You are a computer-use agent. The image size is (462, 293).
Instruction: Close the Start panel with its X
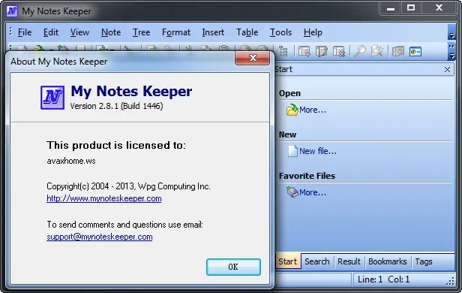[447, 69]
